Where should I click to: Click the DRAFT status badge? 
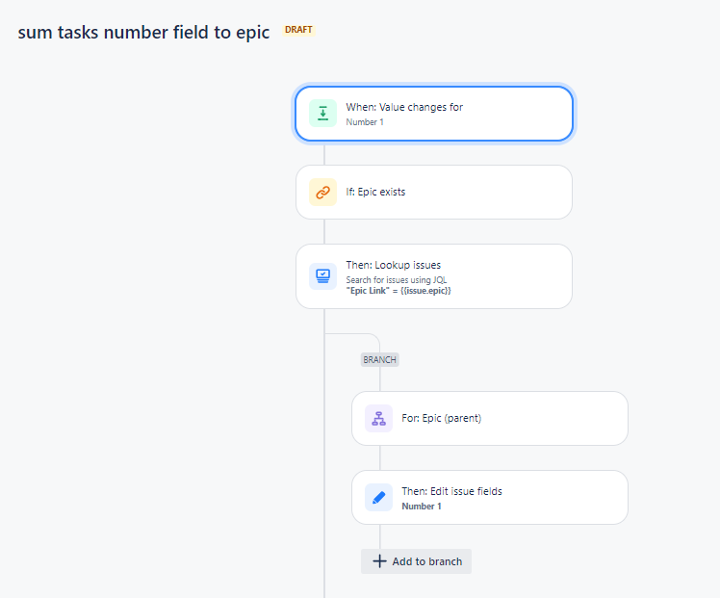coord(298,30)
